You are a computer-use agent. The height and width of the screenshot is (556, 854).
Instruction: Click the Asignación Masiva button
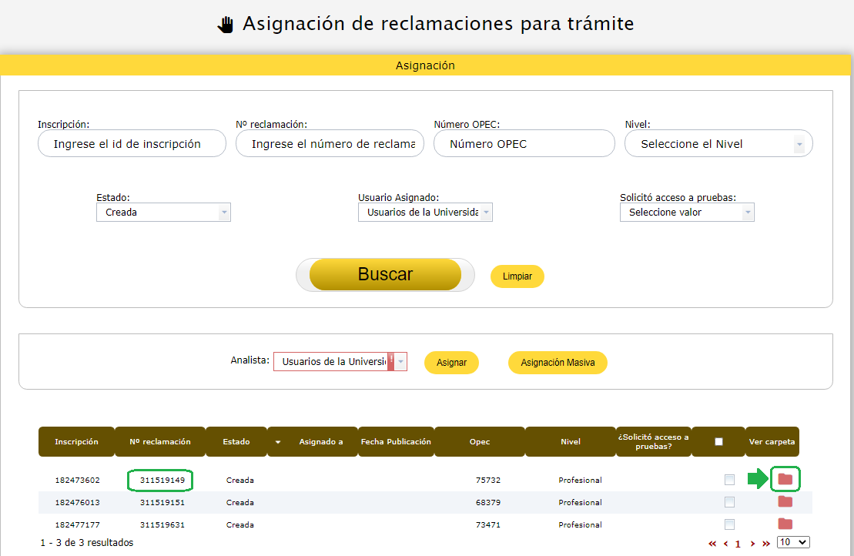coord(558,363)
